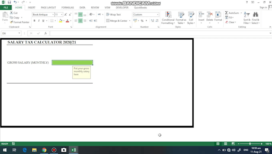The width and height of the screenshot is (272, 154).
Task: Switch to PAGE LAYOUT tab
Action: 48,8
